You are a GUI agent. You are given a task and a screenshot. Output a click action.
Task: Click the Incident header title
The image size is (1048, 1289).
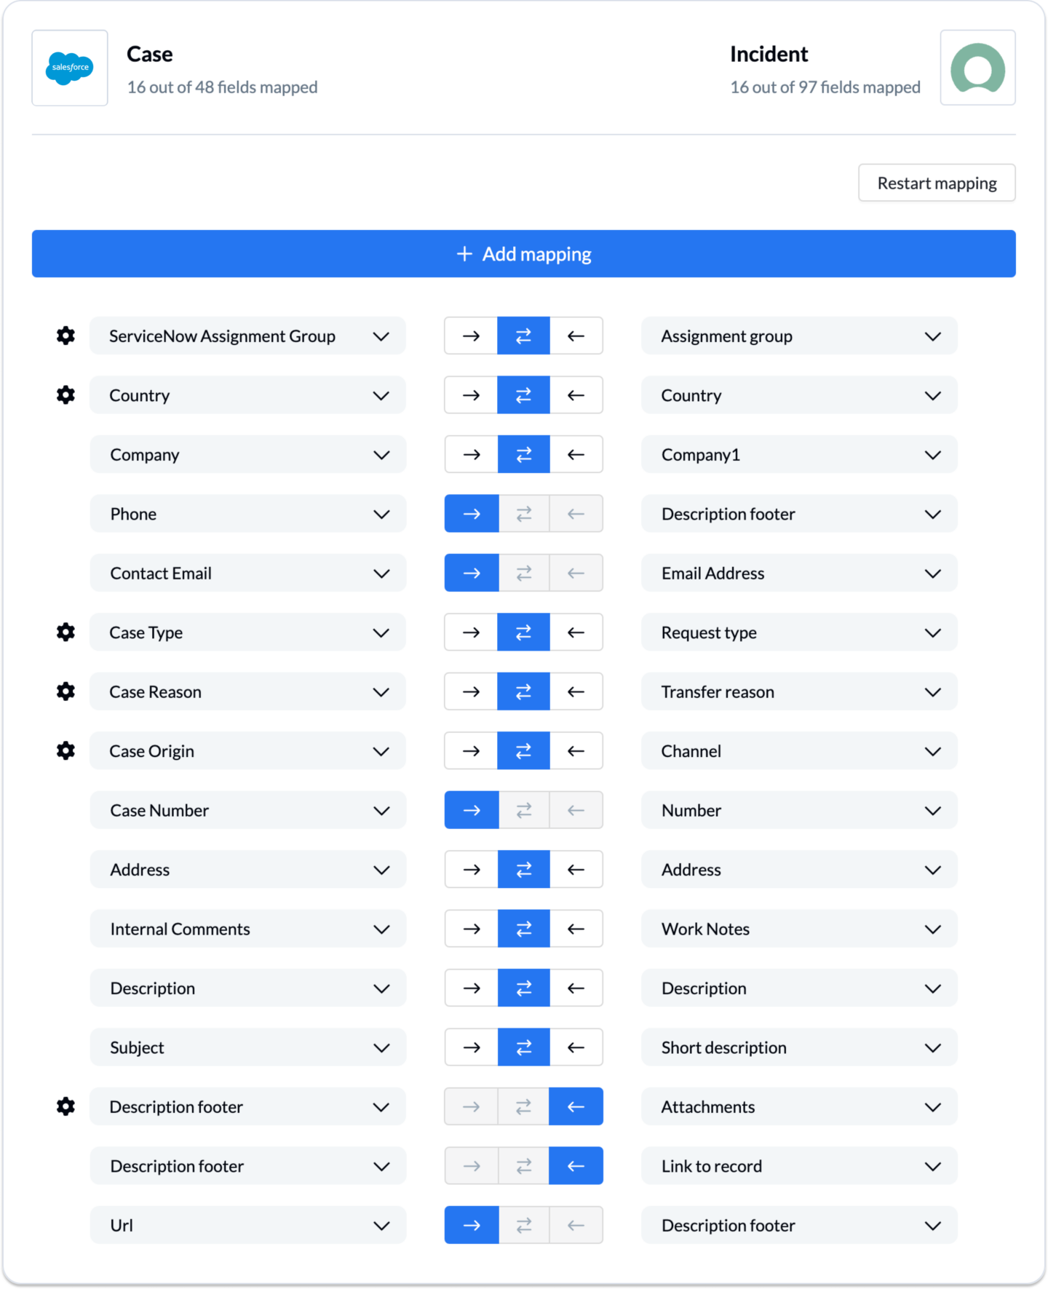pos(769,53)
